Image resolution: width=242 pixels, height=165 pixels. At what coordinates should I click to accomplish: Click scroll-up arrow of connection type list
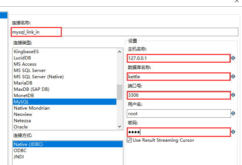(119, 52)
